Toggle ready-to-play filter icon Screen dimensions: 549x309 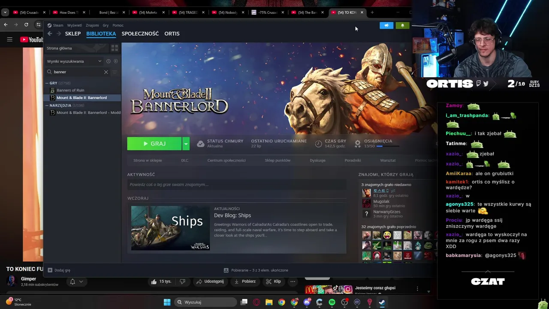(x=116, y=61)
